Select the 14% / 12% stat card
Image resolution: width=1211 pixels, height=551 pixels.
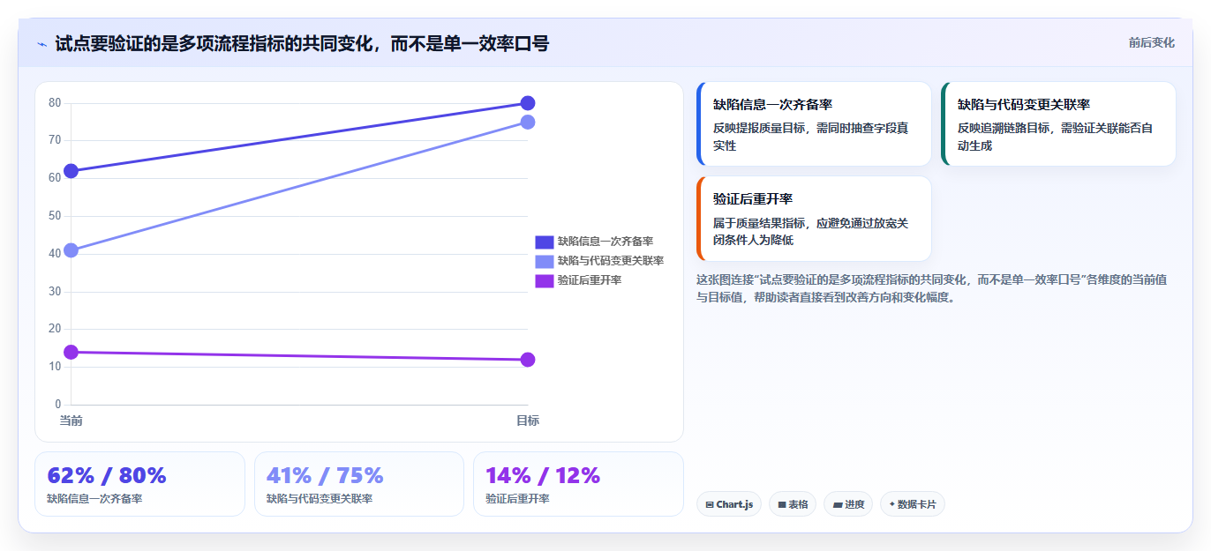point(578,484)
